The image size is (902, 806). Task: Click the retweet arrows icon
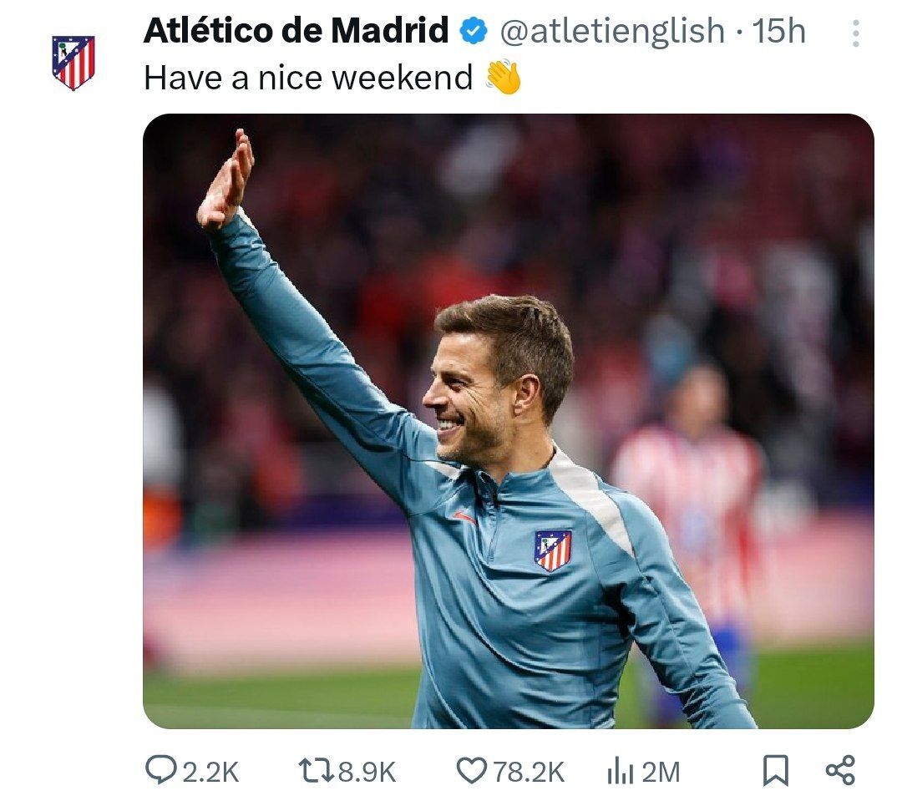(316, 770)
